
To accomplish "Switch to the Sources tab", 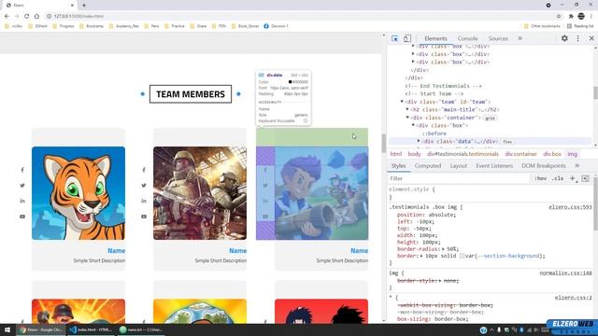I will (498, 38).
